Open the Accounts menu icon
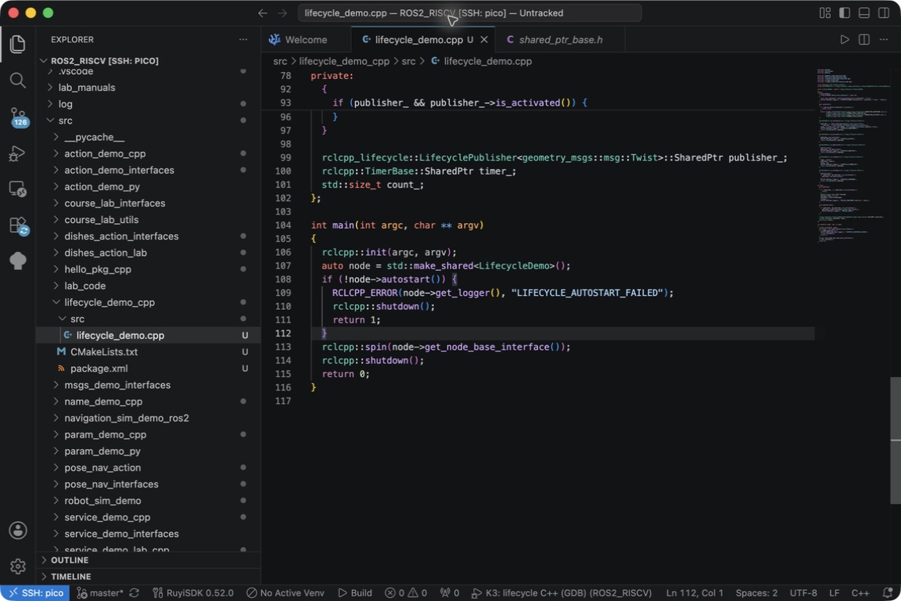This screenshot has height=601, width=901. (18, 531)
